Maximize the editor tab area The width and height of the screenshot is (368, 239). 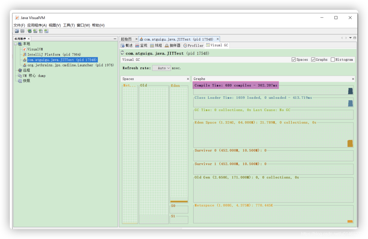point(355,38)
